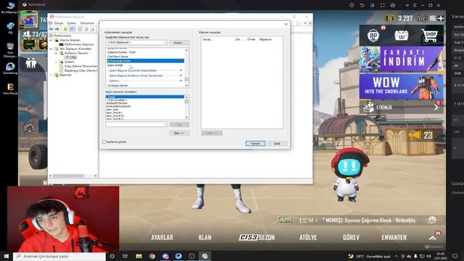
Task: Open the megaphone announcements icon
Action: coord(415,136)
